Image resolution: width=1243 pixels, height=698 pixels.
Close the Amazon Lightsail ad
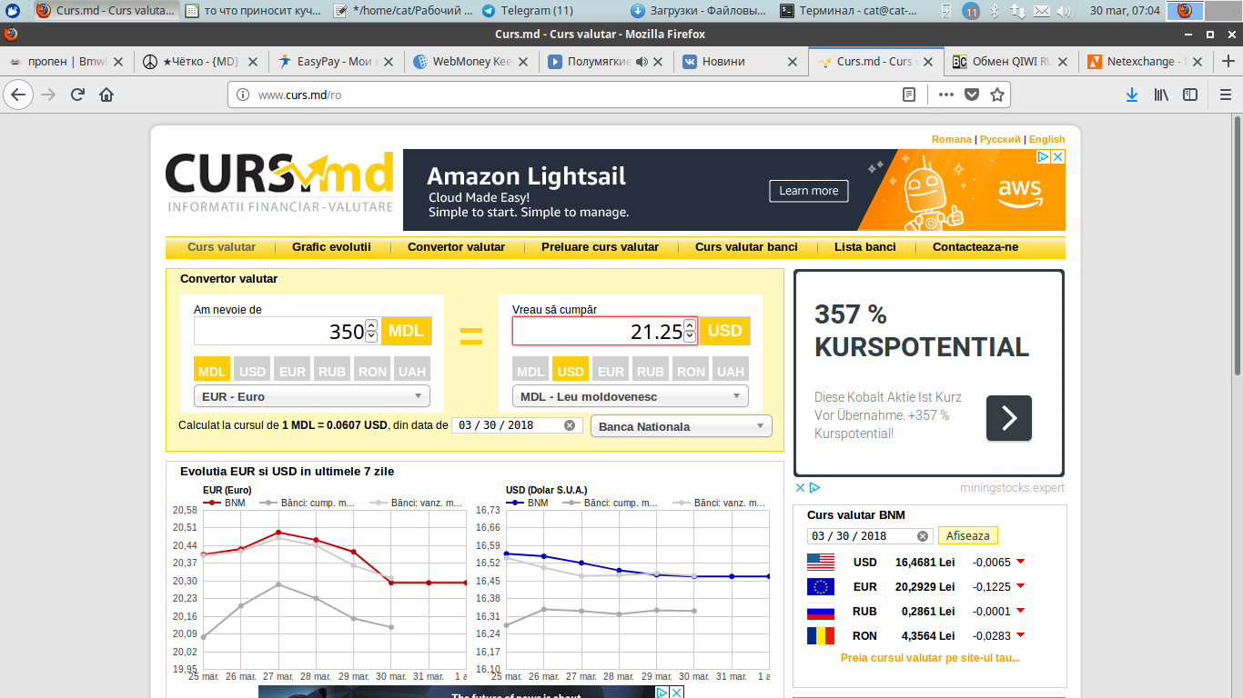(1057, 156)
